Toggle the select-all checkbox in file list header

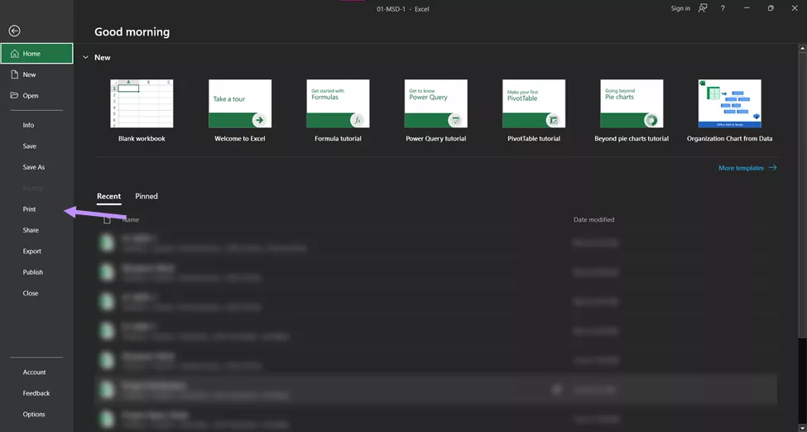[x=107, y=220]
